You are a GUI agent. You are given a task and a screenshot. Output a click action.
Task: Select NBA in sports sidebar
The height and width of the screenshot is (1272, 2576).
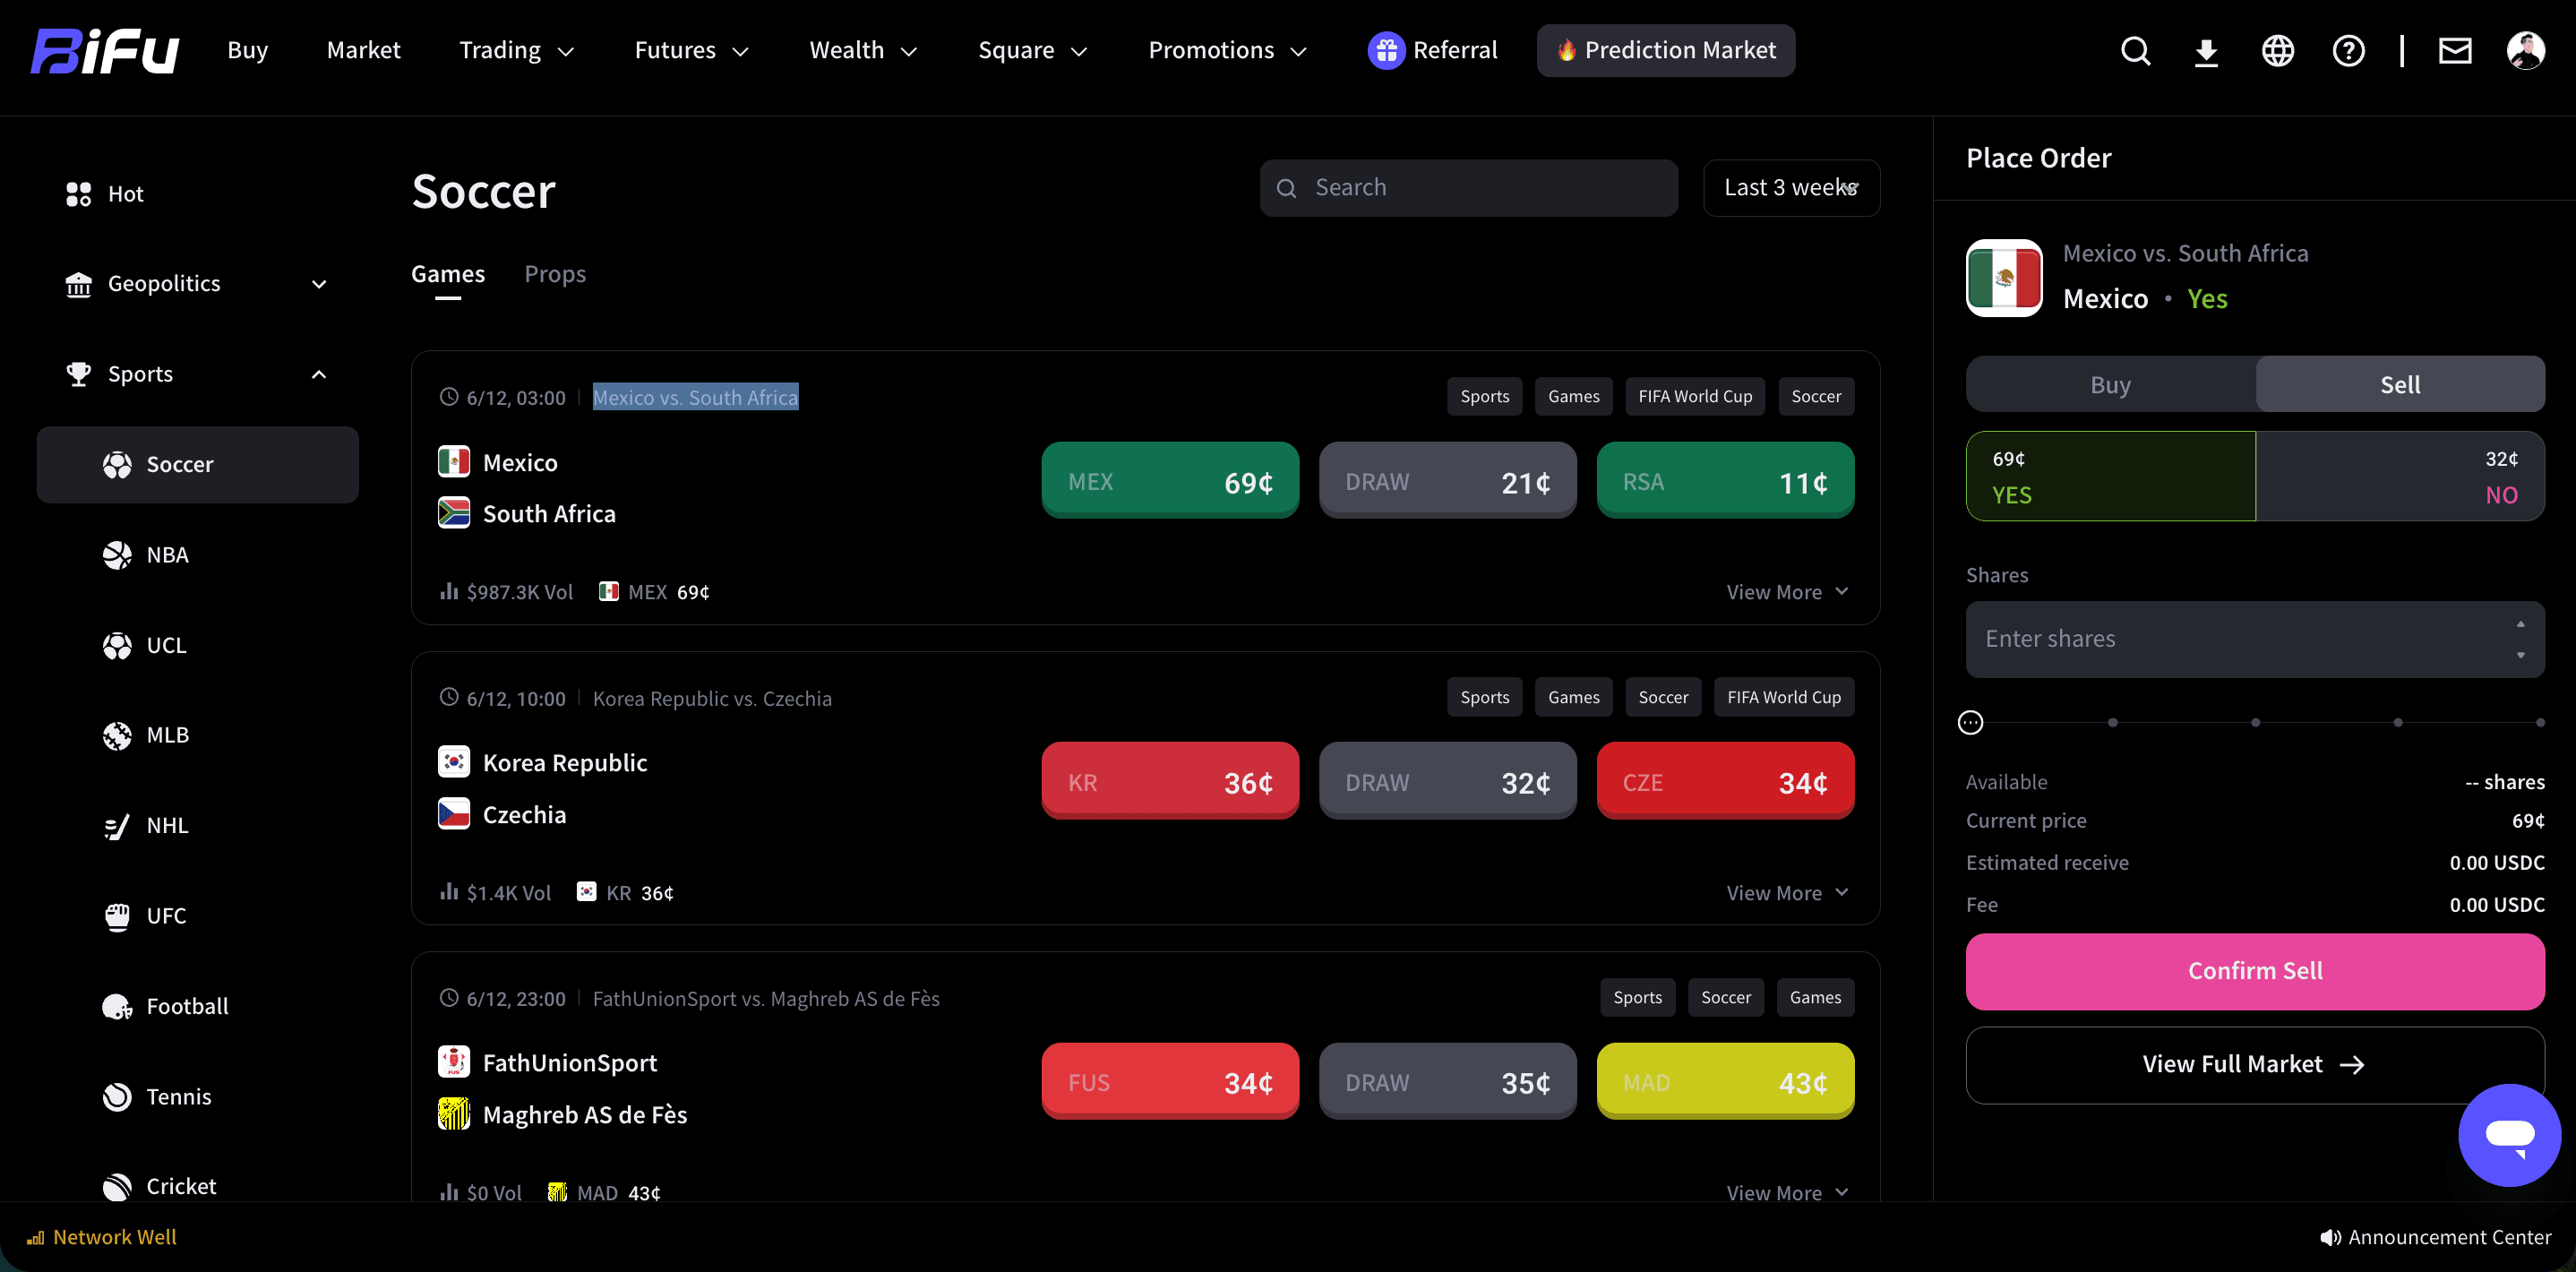point(197,555)
